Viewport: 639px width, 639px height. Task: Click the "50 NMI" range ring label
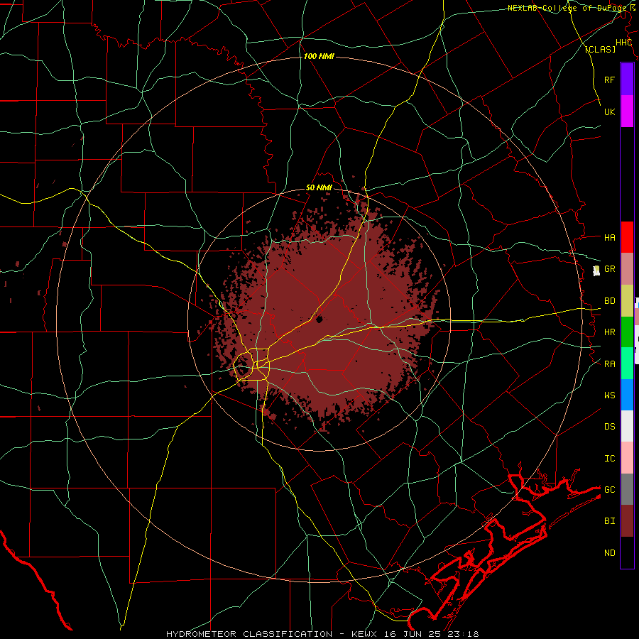(x=319, y=187)
